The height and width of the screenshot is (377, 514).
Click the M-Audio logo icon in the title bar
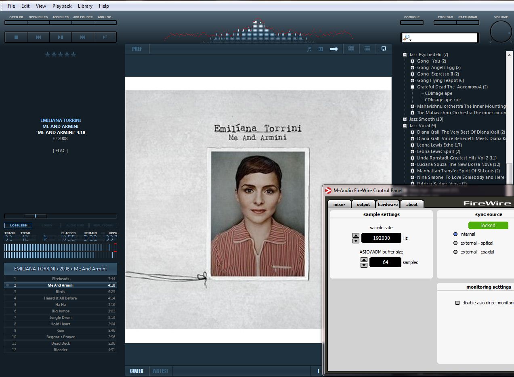pyautogui.click(x=328, y=191)
